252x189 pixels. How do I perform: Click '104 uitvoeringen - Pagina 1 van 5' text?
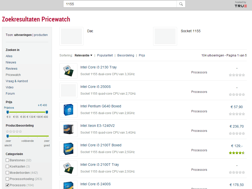(x=224, y=55)
